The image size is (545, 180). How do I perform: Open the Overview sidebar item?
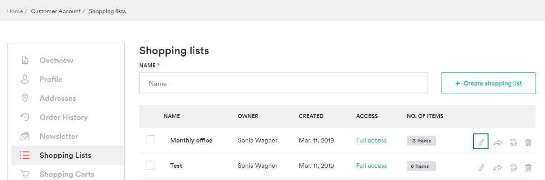(x=68, y=60)
